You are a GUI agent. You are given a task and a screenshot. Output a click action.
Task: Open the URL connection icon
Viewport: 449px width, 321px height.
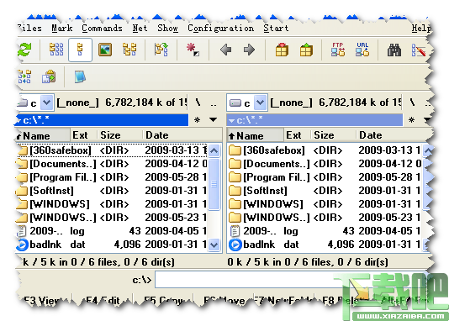click(362, 50)
